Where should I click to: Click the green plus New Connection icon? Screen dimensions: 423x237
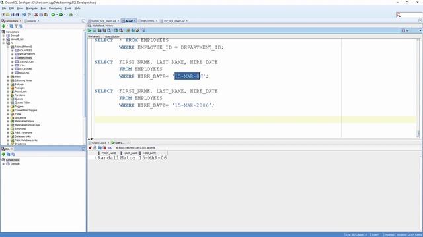3,26
